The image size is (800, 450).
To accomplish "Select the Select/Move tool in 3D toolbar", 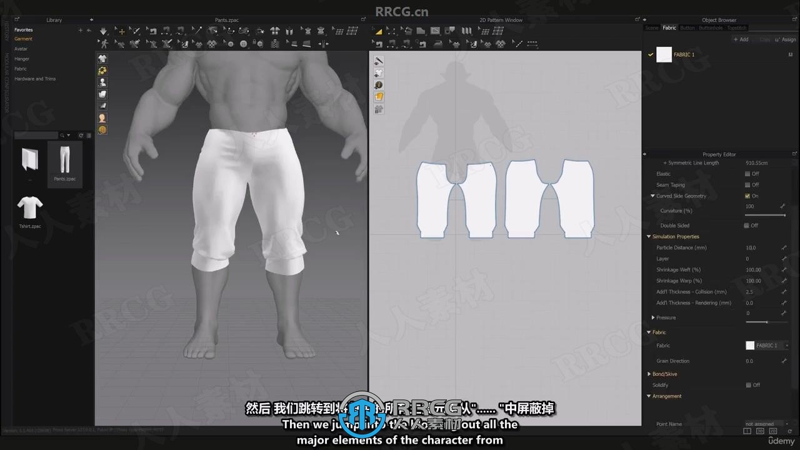I will 122,31.
